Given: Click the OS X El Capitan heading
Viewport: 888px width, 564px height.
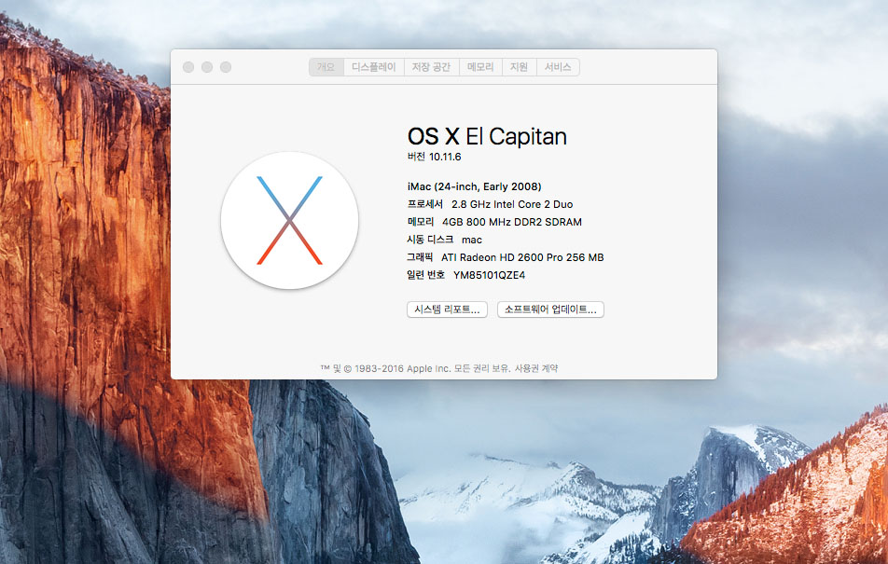Looking at the screenshot, I should (x=487, y=136).
